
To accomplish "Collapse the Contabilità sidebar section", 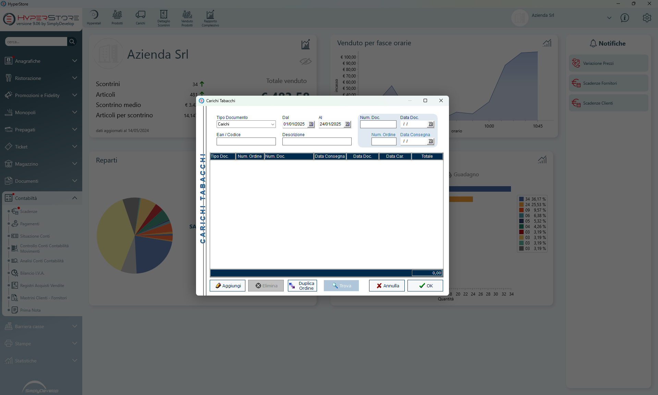I will pyautogui.click(x=75, y=198).
